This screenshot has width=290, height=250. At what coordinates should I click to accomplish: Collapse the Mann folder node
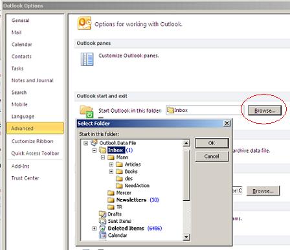point(103,157)
